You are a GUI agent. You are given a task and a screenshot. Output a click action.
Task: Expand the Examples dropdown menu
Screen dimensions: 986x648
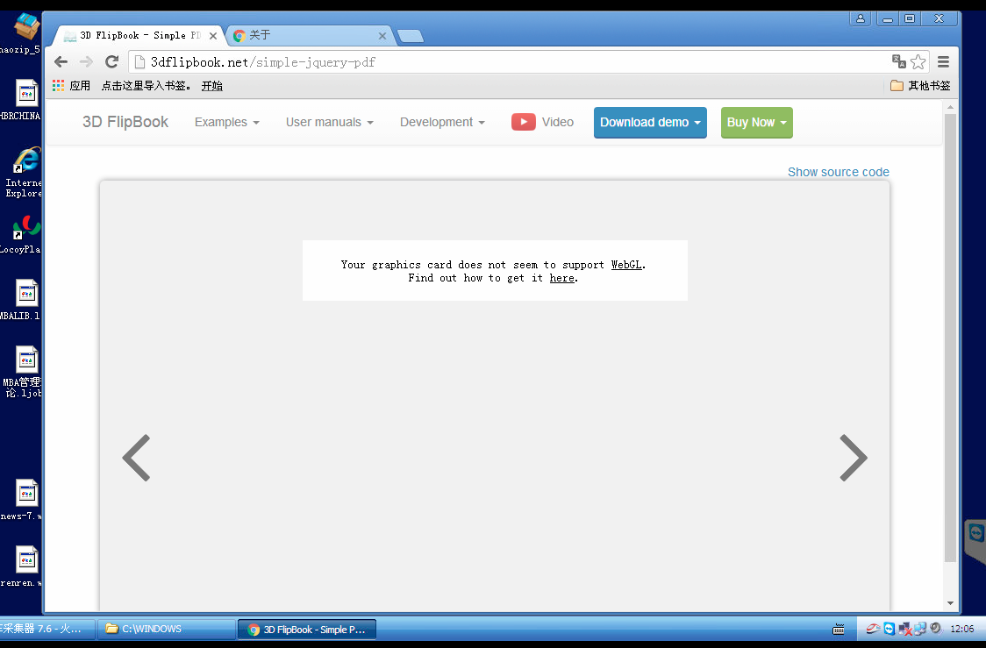point(227,123)
